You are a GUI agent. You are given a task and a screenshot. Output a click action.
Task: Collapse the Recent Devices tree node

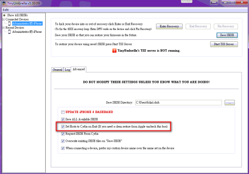(x=2, y=28)
